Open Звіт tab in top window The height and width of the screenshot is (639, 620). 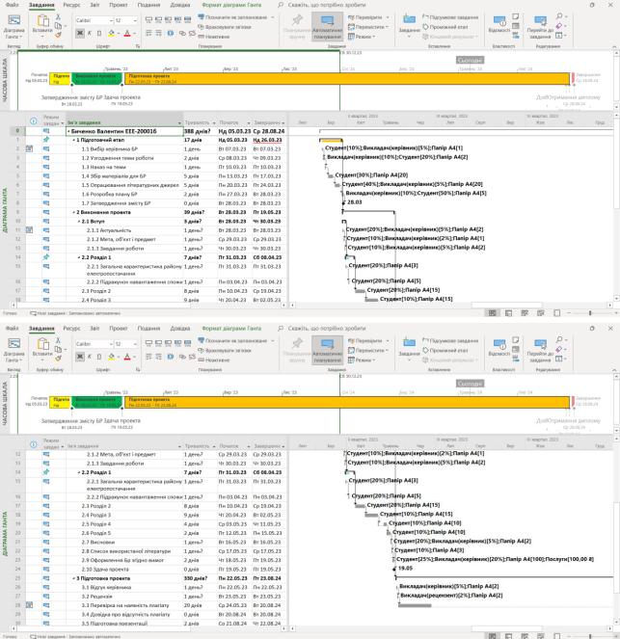tap(94, 5)
